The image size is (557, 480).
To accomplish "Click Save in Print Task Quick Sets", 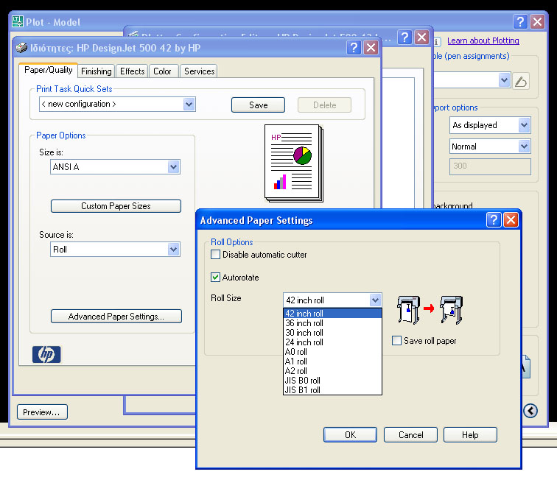I will coord(259,105).
